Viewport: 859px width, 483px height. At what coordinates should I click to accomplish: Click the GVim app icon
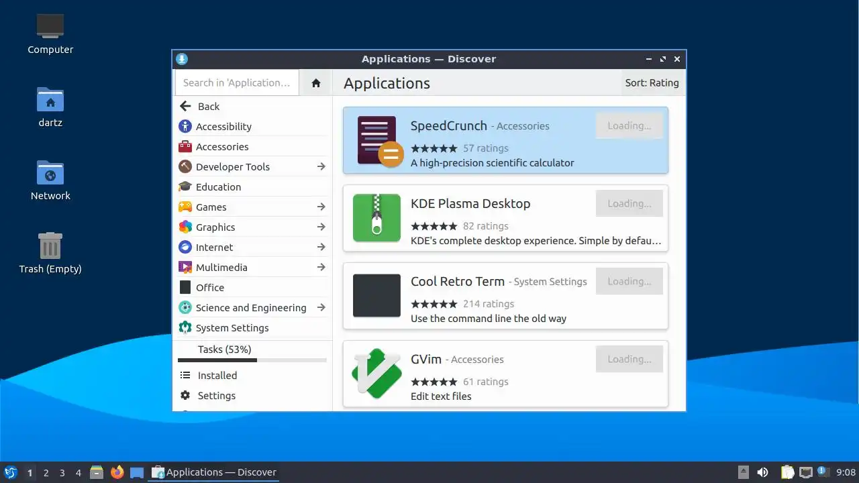coord(376,374)
